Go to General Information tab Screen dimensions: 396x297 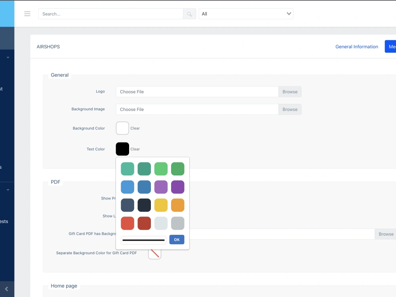coord(357,47)
